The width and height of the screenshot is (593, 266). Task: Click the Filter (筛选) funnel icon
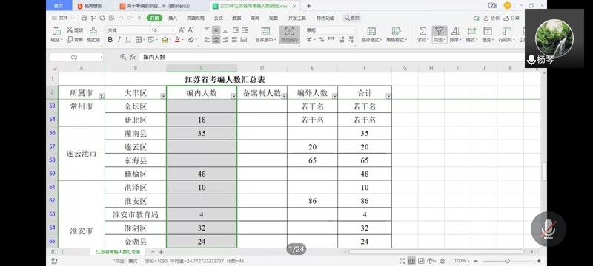click(439, 31)
